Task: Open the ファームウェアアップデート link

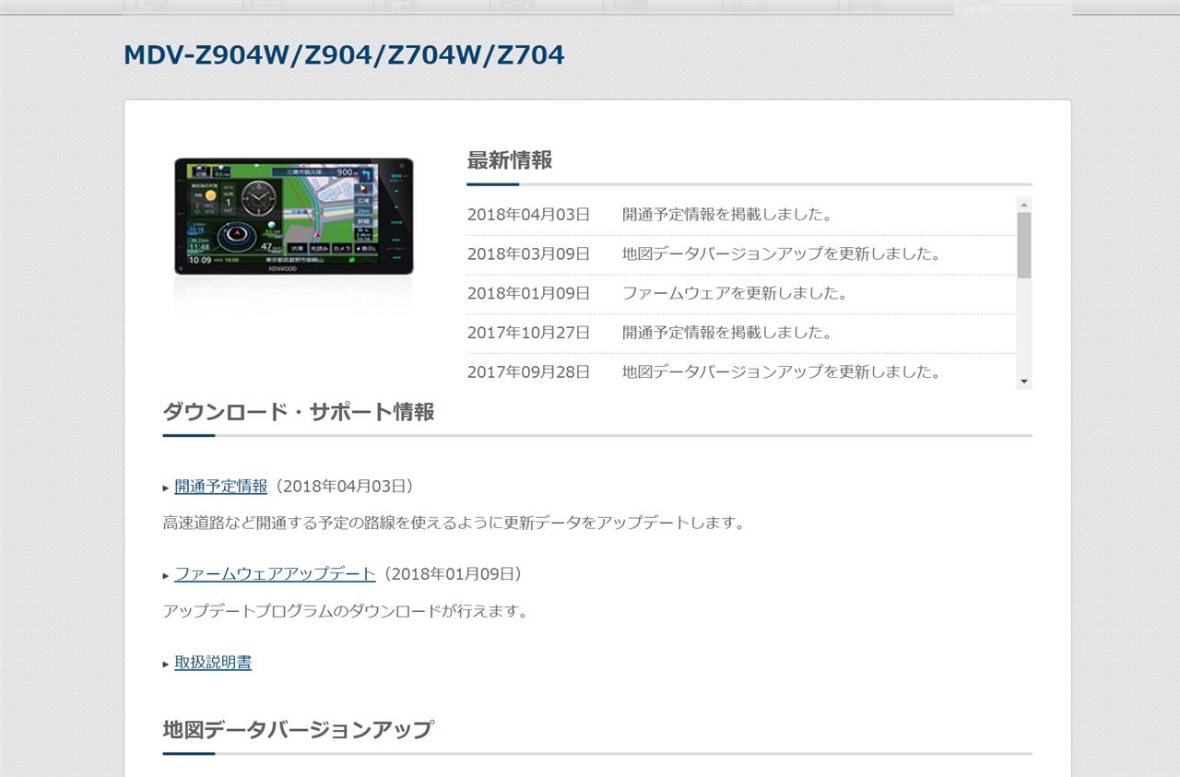Action: point(275,573)
